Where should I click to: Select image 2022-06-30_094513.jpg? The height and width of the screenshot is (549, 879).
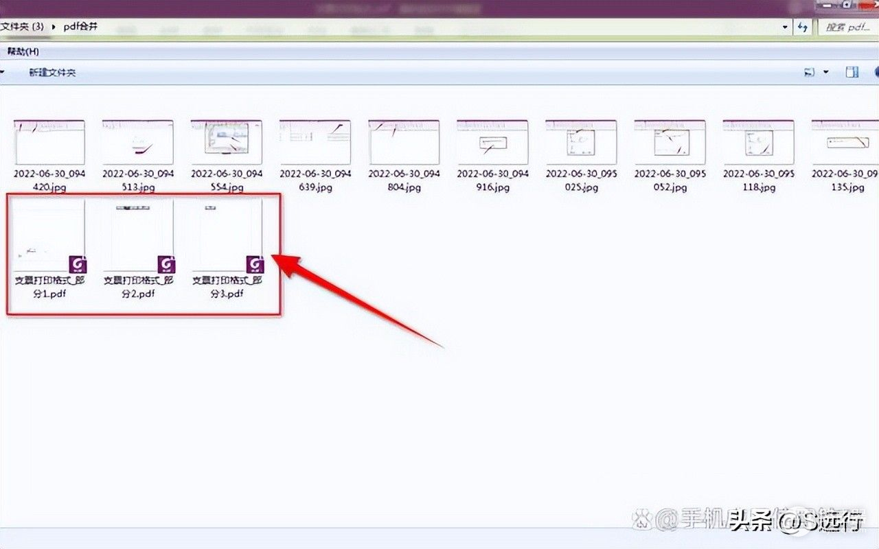click(x=138, y=156)
